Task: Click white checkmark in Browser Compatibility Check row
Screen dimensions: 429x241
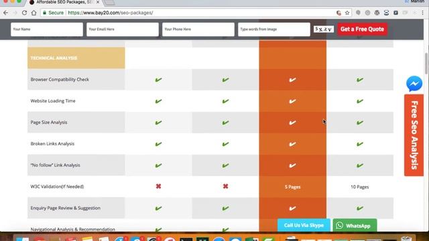Action: [292, 80]
